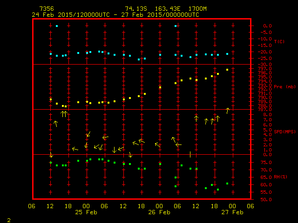Select the orange vertical tick in wind panel
The width and height of the screenshot is (298, 223).
[190, 154]
